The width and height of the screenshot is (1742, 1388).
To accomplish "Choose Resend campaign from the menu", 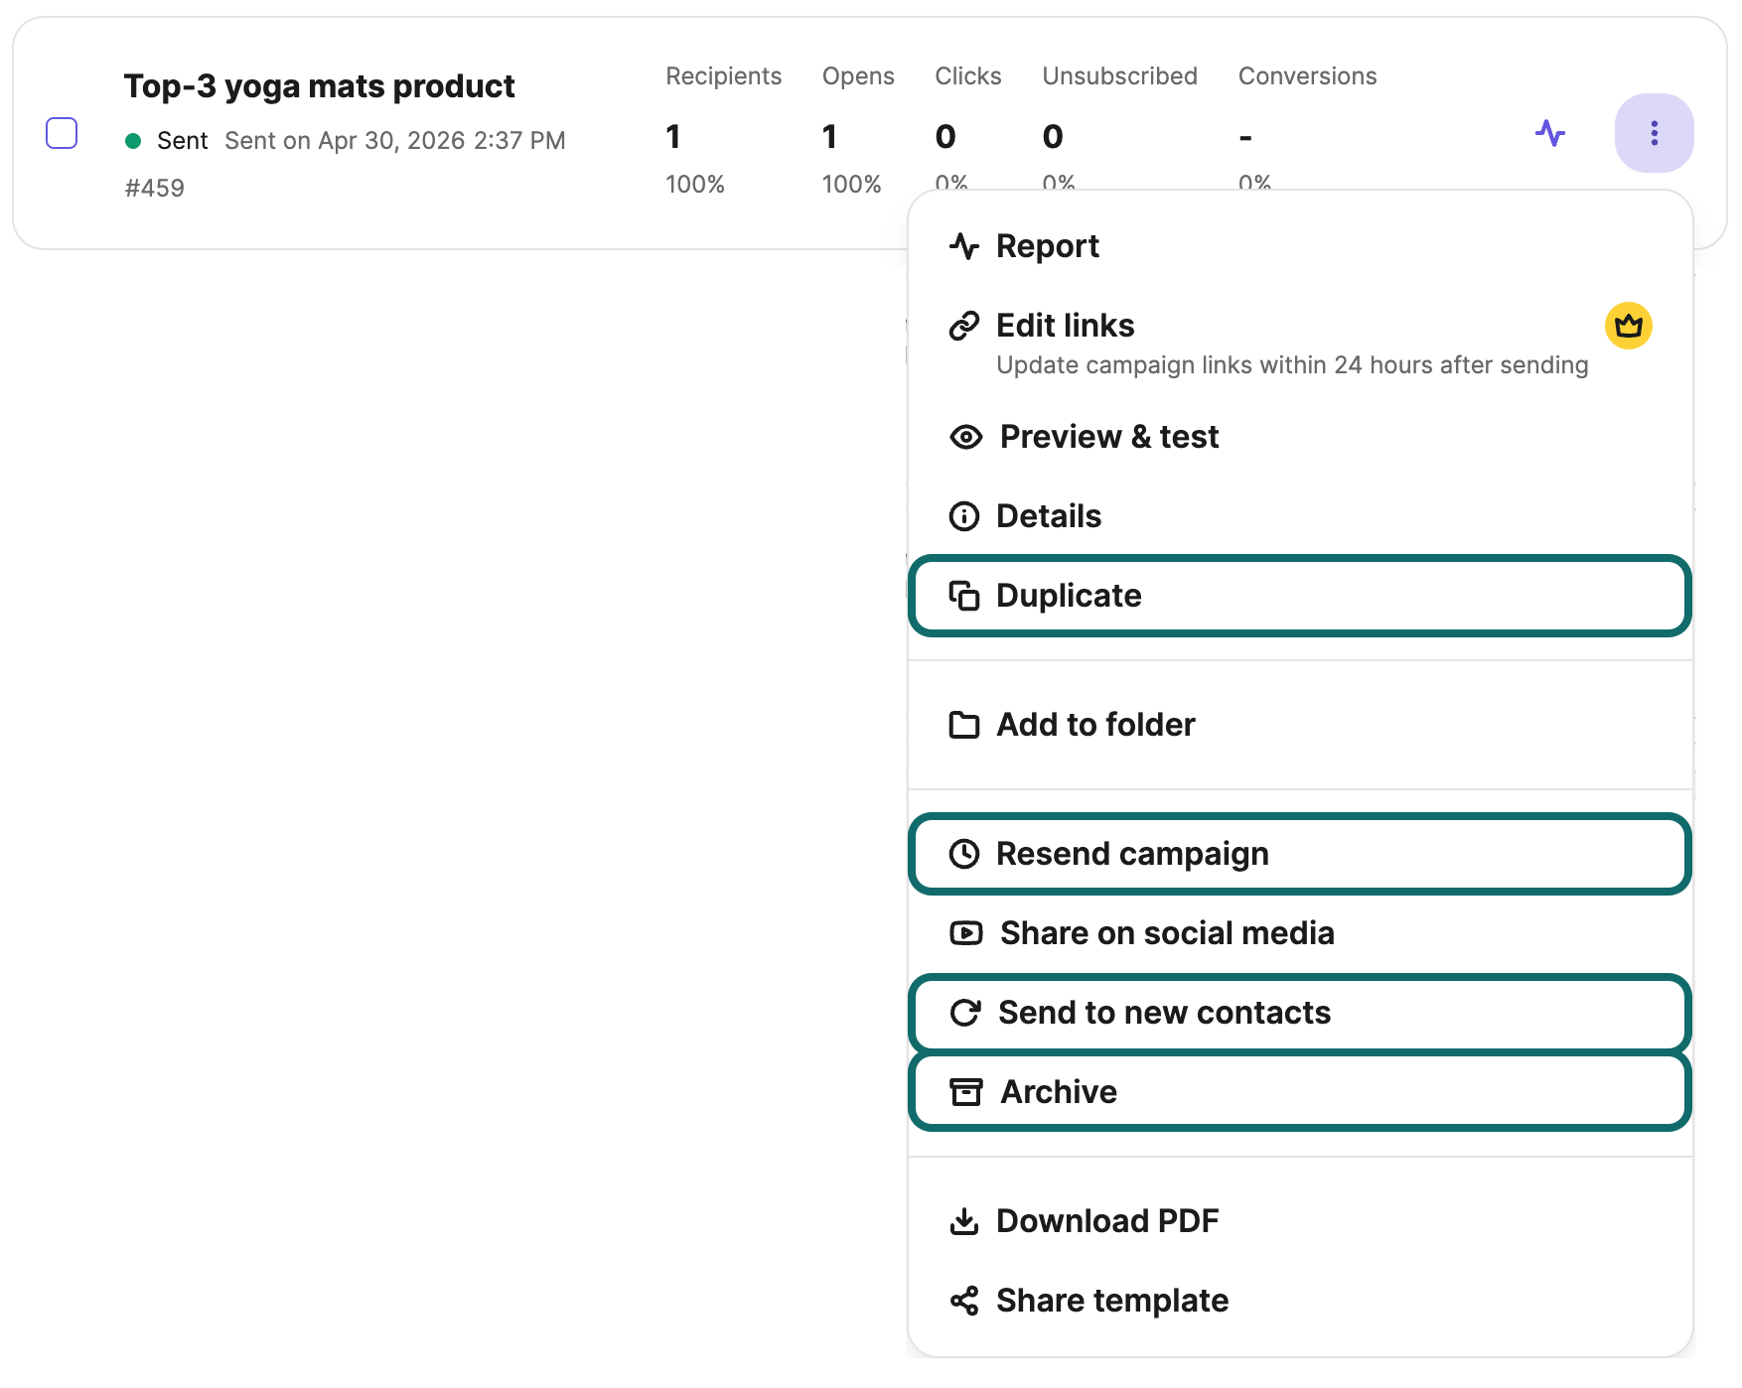I will coord(1300,854).
